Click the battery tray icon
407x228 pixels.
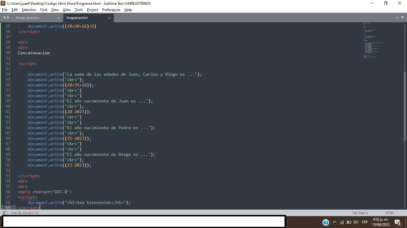(349, 222)
